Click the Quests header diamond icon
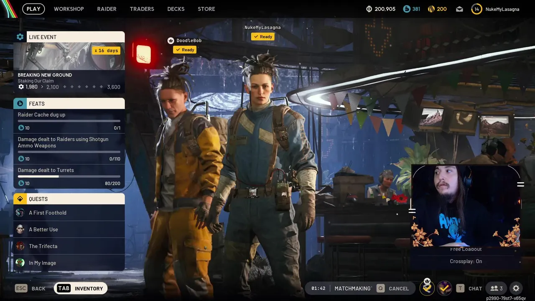 click(20, 199)
